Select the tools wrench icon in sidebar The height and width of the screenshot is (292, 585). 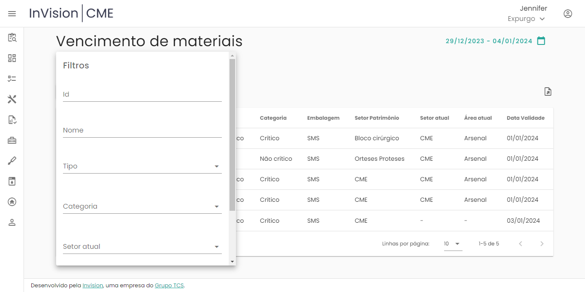click(12, 99)
